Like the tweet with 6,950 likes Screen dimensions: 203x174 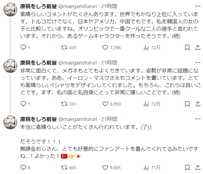coord(105,104)
